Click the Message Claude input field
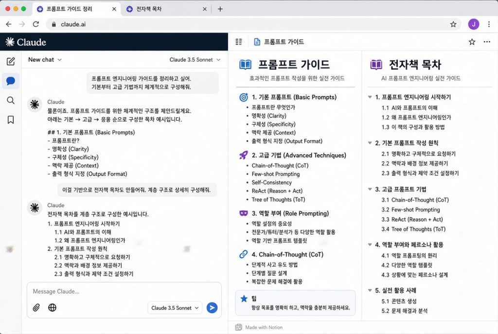The width and height of the screenshot is (498, 334). click(124, 291)
